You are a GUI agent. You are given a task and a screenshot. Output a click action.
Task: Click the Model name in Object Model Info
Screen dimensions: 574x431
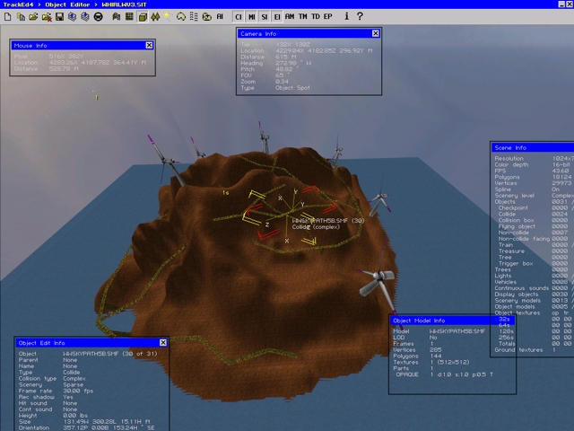tap(457, 331)
